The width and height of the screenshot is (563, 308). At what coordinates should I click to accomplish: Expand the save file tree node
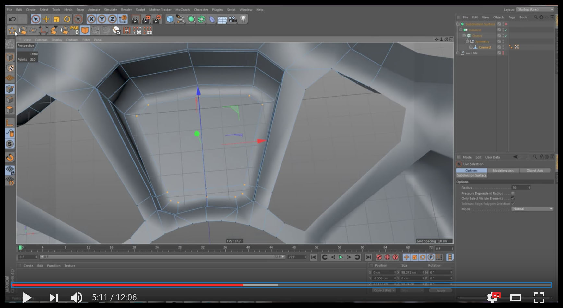458,53
